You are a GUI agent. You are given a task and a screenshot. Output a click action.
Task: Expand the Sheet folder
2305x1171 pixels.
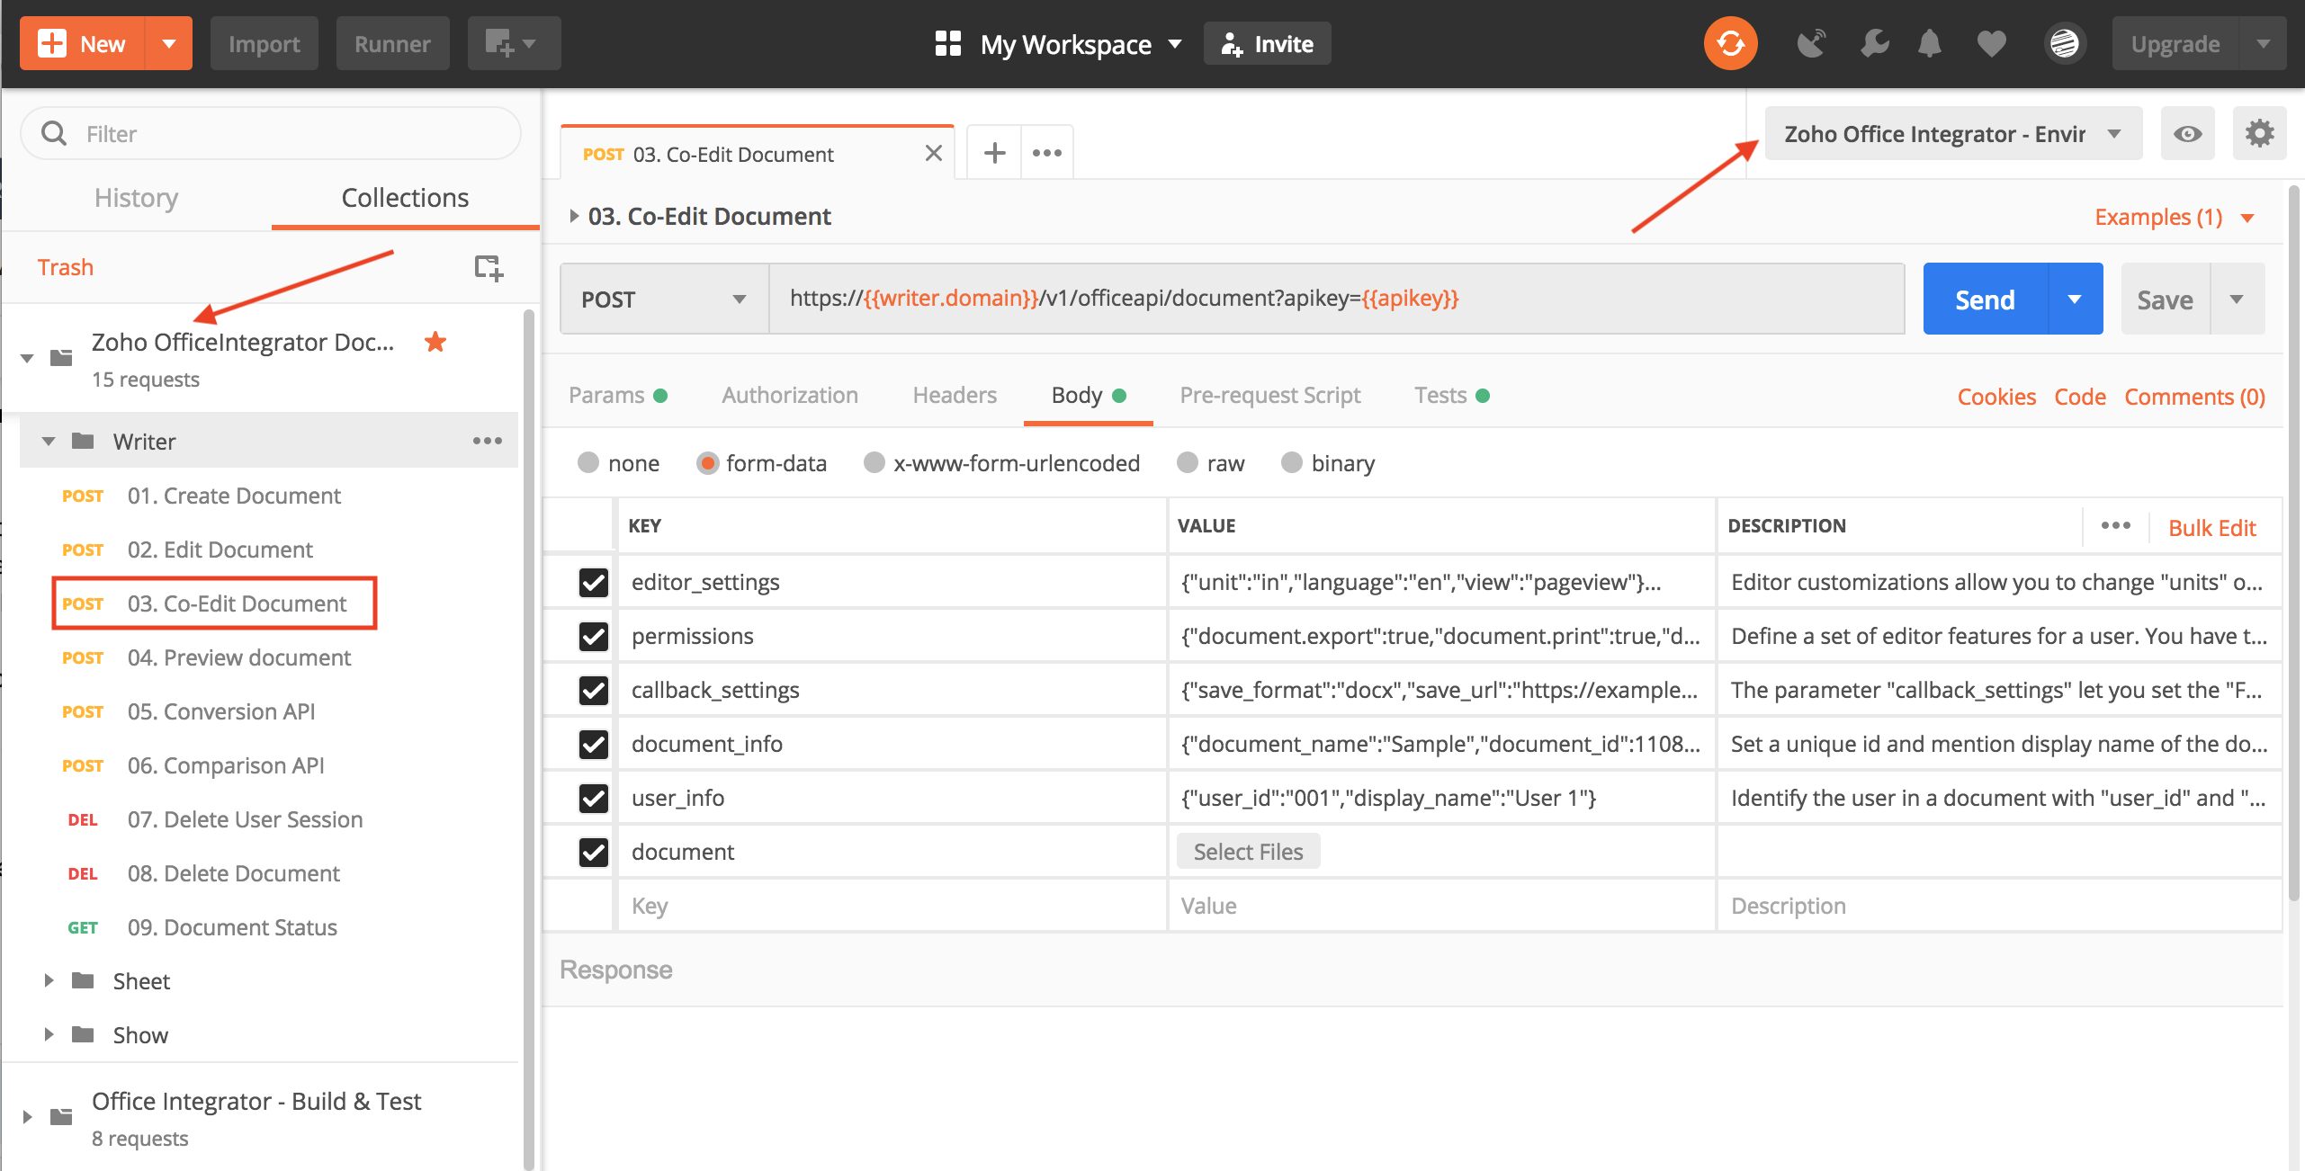49,980
